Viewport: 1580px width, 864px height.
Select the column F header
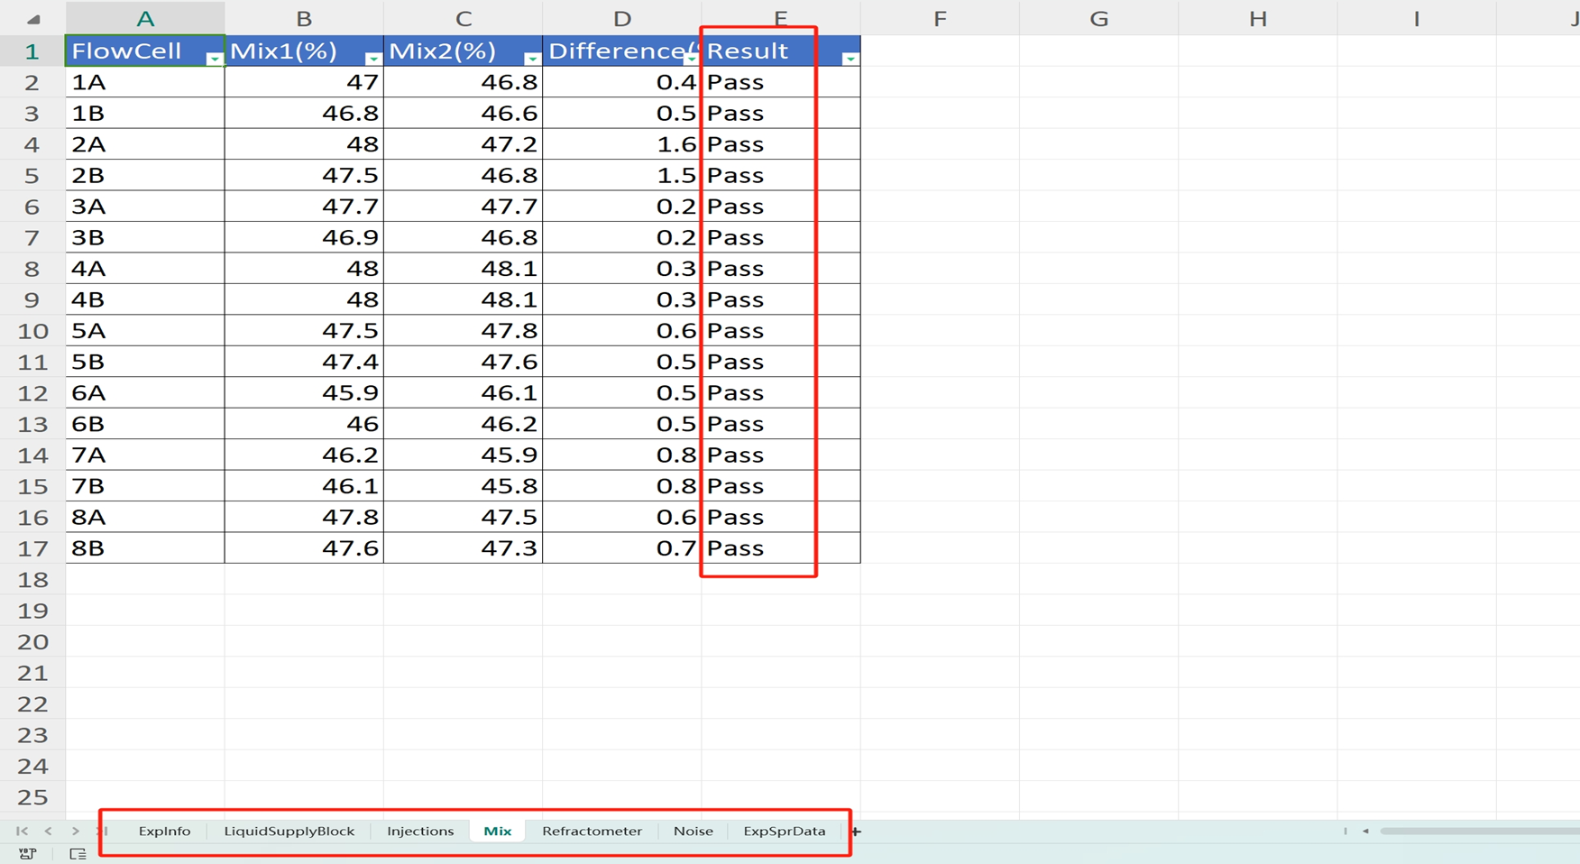[940, 19]
